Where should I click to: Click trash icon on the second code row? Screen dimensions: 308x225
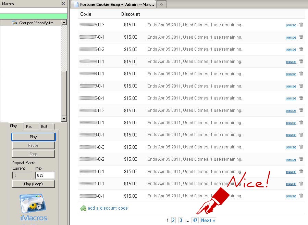[x=301, y=37]
